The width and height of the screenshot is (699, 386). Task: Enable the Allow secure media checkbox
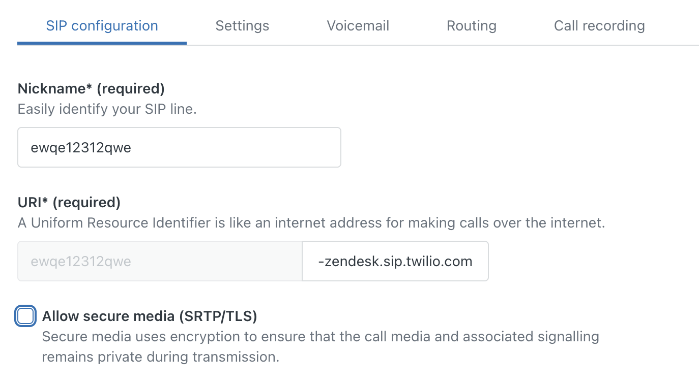[25, 316]
